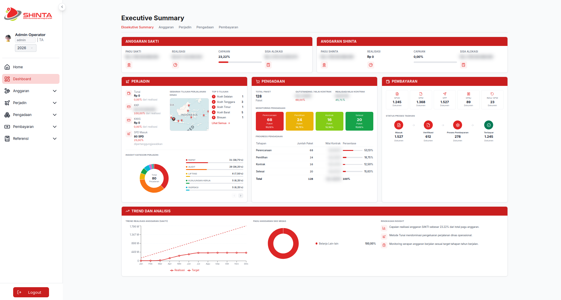
Task: Click the Masuk status circle icon
Action: [x=399, y=125]
